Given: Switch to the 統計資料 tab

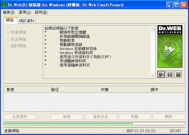Looking at the screenshot, I should point(27,21).
